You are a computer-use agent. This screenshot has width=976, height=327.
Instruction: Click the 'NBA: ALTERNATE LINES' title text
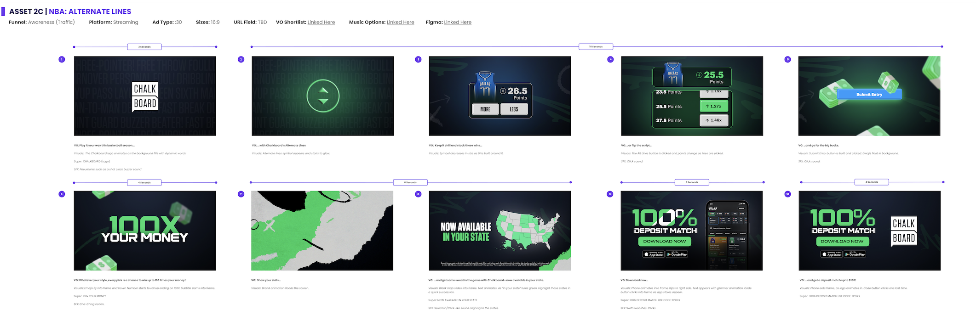point(90,11)
